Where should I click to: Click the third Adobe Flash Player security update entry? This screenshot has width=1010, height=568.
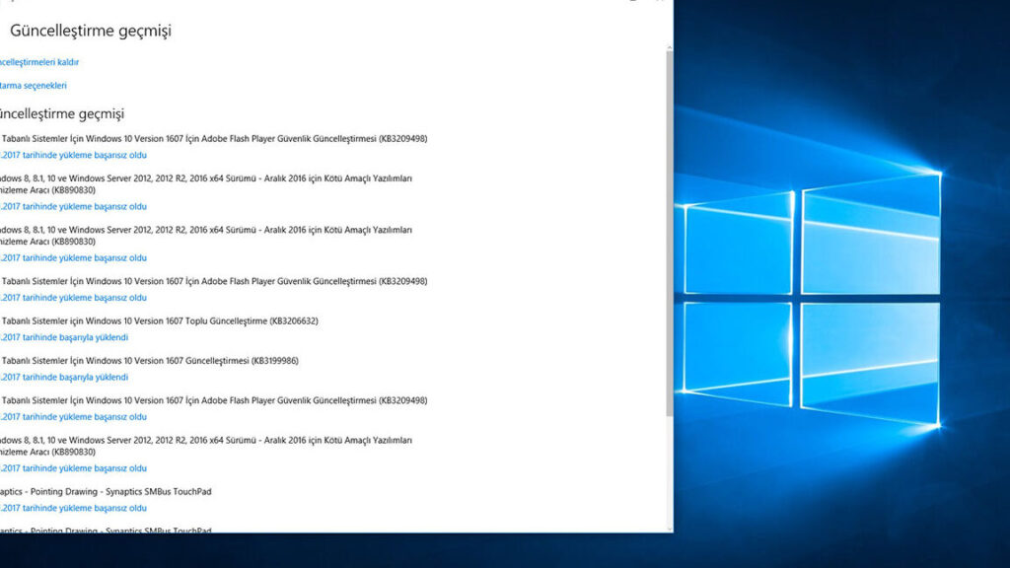pos(212,400)
